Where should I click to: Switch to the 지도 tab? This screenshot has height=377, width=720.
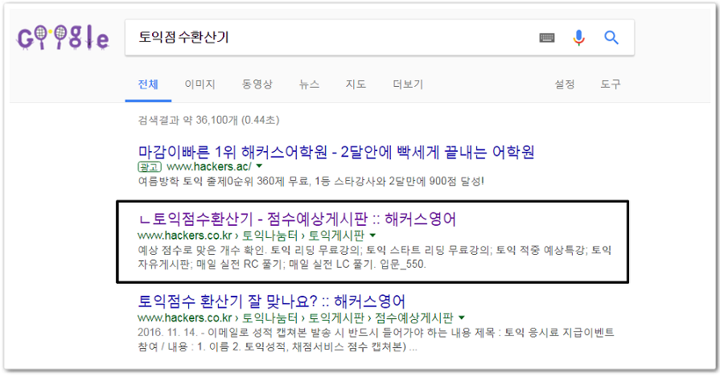point(356,84)
